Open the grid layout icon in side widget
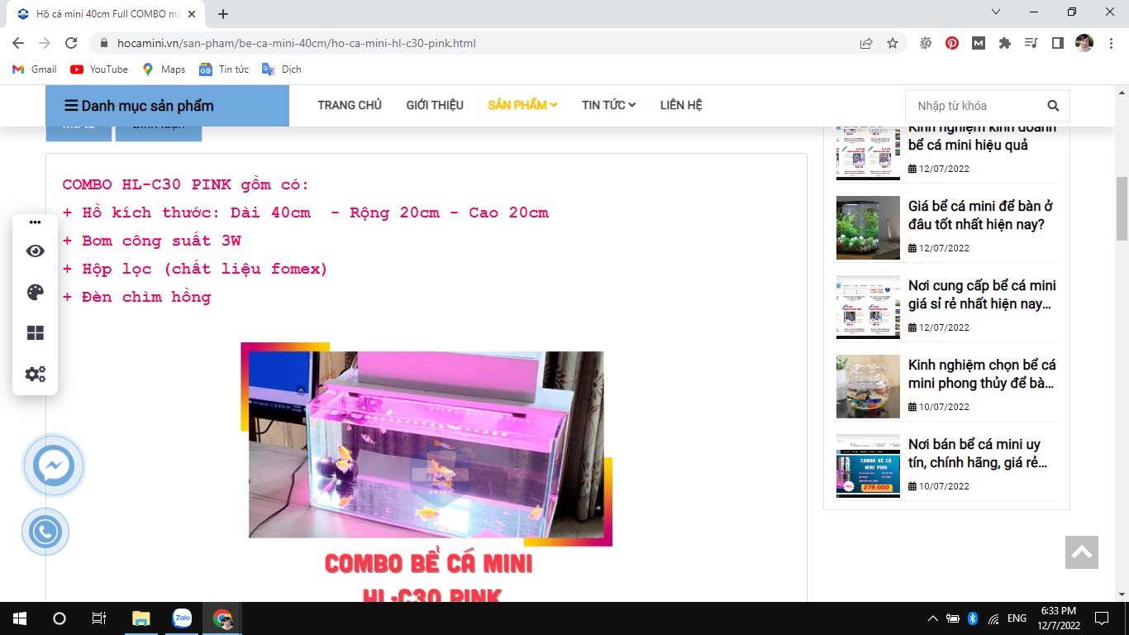Image resolution: width=1129 pixels, height=635 pixels. point(35,333)
